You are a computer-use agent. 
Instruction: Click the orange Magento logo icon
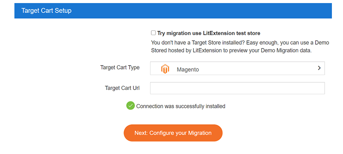point(165,69)
